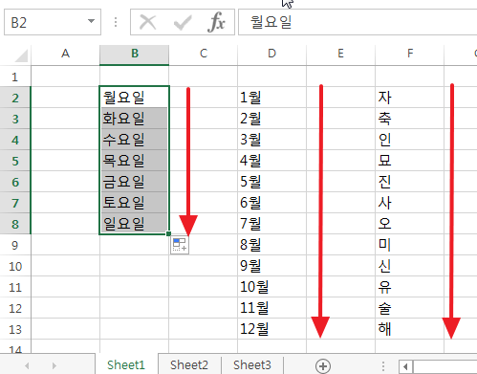Select cell containing 6월
This screenshot has height=374, width=477.
pos(271,203)
